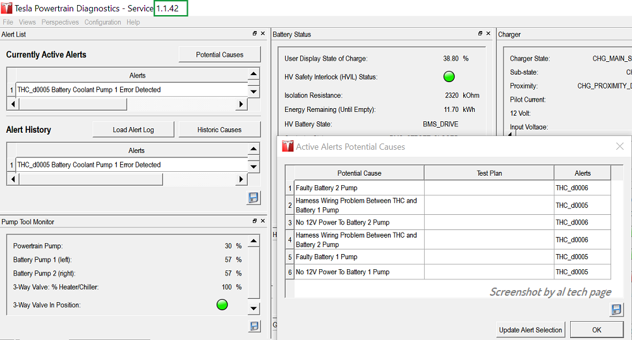Viewport: 632px width, 340px height.
Task: Open the Configuration menu
Action: pyautogui.click(x=102, y=22)
